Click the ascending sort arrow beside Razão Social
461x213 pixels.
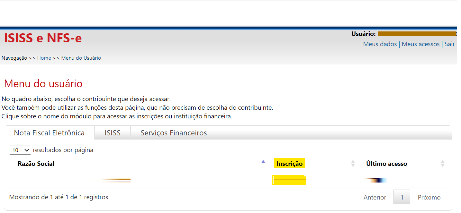point(263,162)
